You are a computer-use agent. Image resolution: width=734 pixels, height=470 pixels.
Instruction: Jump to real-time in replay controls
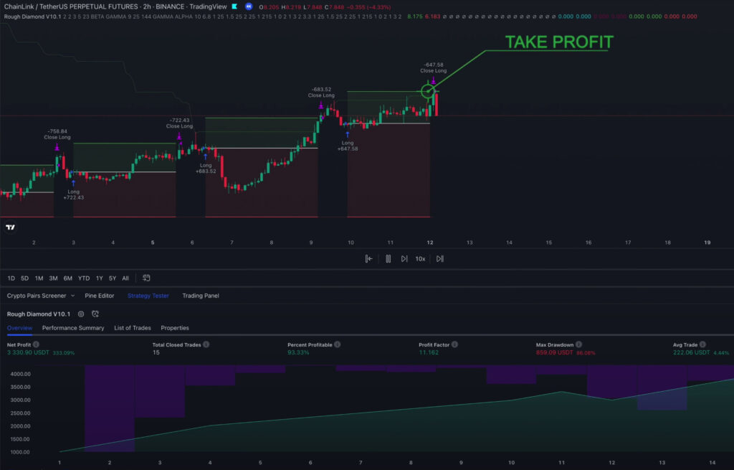[x=440, y=259]
